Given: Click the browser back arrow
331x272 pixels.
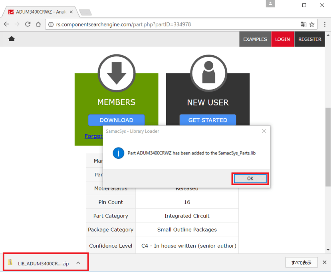Looking at the screenshot, I should point(6,24).
